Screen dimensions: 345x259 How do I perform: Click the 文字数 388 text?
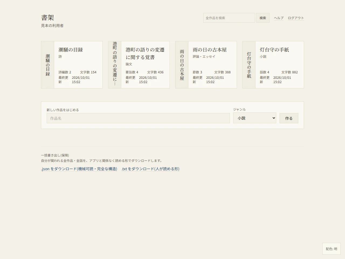pos(222,72)
